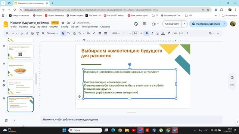This screenshot has width=239, height=134.
Task: Open highlight color marker
Action: click(x=169, y=33)
